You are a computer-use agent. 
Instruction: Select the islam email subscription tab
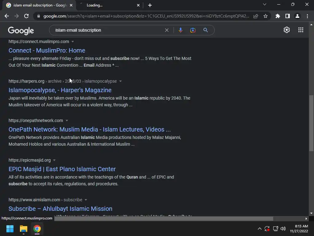pos(39,5)
